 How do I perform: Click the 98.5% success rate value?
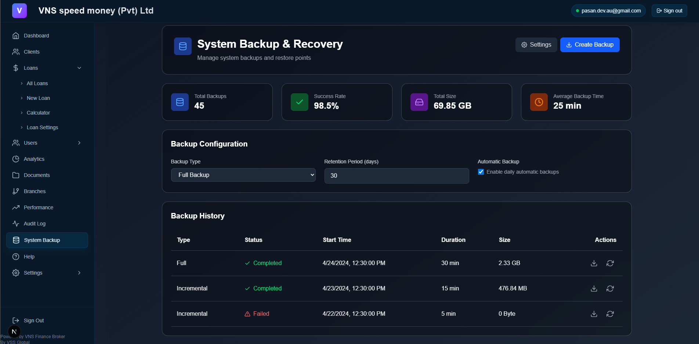(x=326, y=106)
